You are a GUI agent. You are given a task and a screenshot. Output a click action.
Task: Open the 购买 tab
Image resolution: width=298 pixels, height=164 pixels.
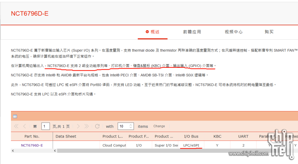click(x=269, y=32)
